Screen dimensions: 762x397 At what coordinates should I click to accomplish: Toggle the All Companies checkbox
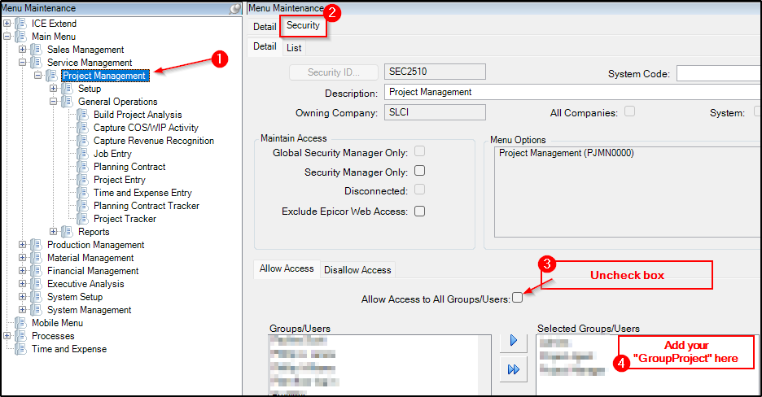tap(630, 111)
